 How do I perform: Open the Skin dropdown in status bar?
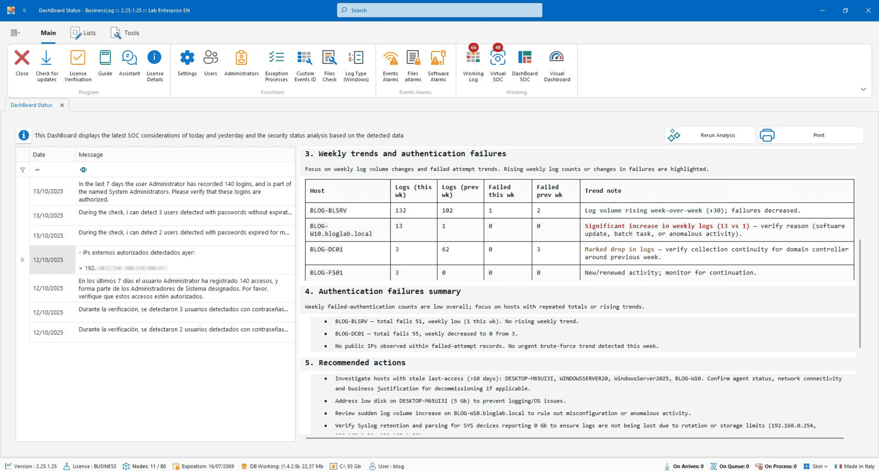816,466
